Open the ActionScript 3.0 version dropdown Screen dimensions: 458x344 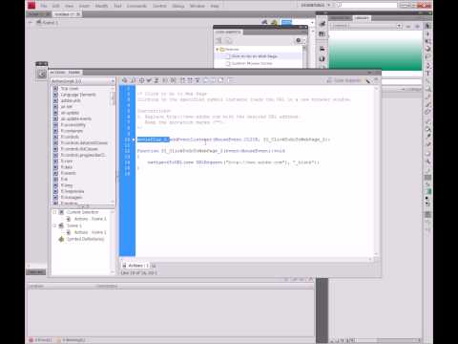(83, 81)
